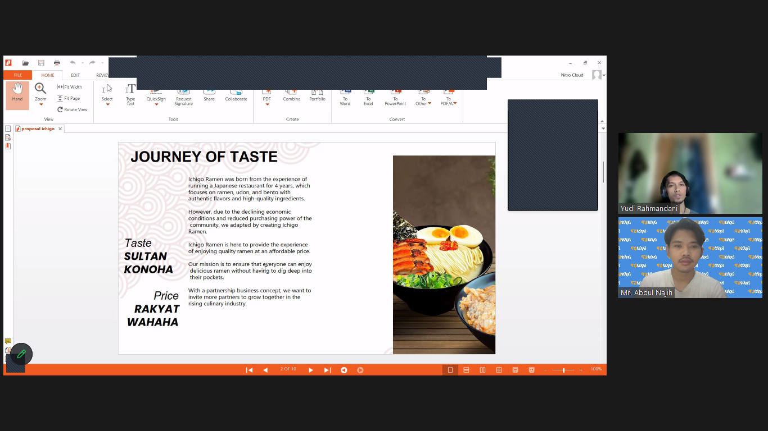Image resolution: width=768 pixels, height=431 pixels.
Task: Click the 2 OF 10 page number field
Action: tap(288, 369)
